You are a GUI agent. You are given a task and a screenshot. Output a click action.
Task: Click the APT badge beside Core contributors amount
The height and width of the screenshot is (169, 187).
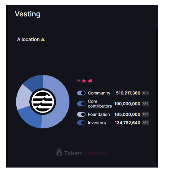[145, 104]
